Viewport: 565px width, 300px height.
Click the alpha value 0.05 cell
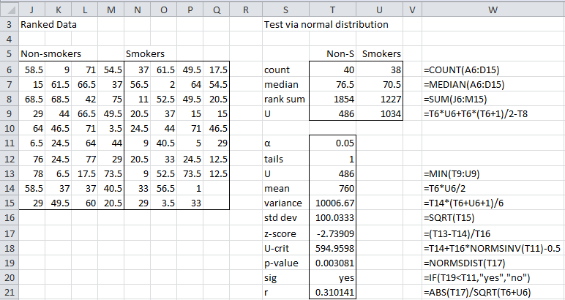coord(334,140)
